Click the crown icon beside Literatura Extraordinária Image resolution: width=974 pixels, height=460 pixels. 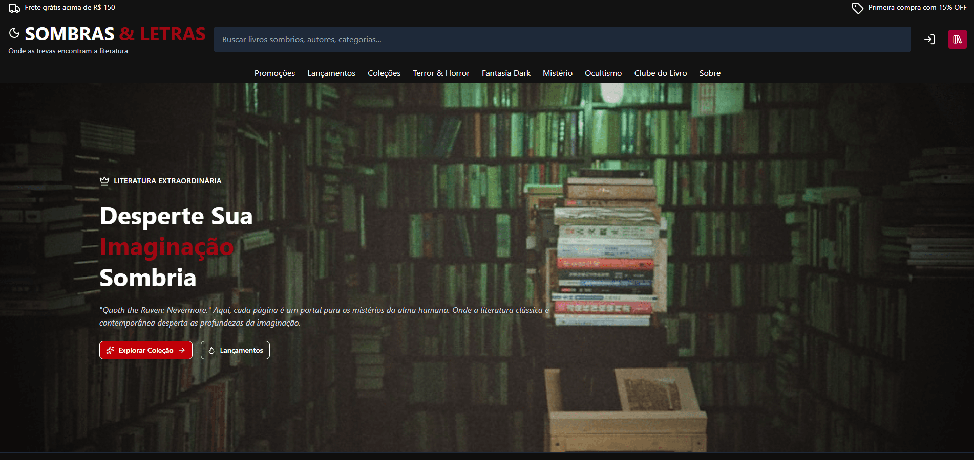104,181
